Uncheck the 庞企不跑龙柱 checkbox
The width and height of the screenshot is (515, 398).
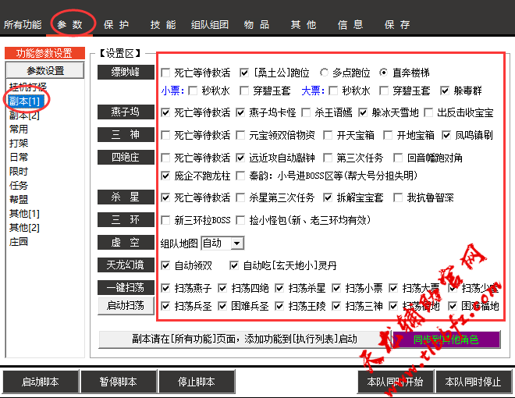[x=165, y=176]
